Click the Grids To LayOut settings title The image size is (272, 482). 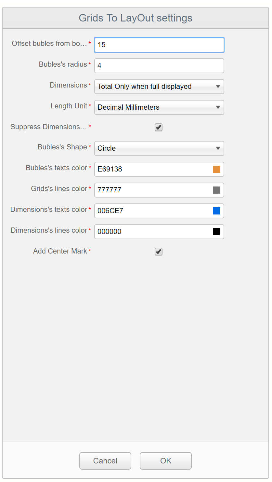(136, 18)
